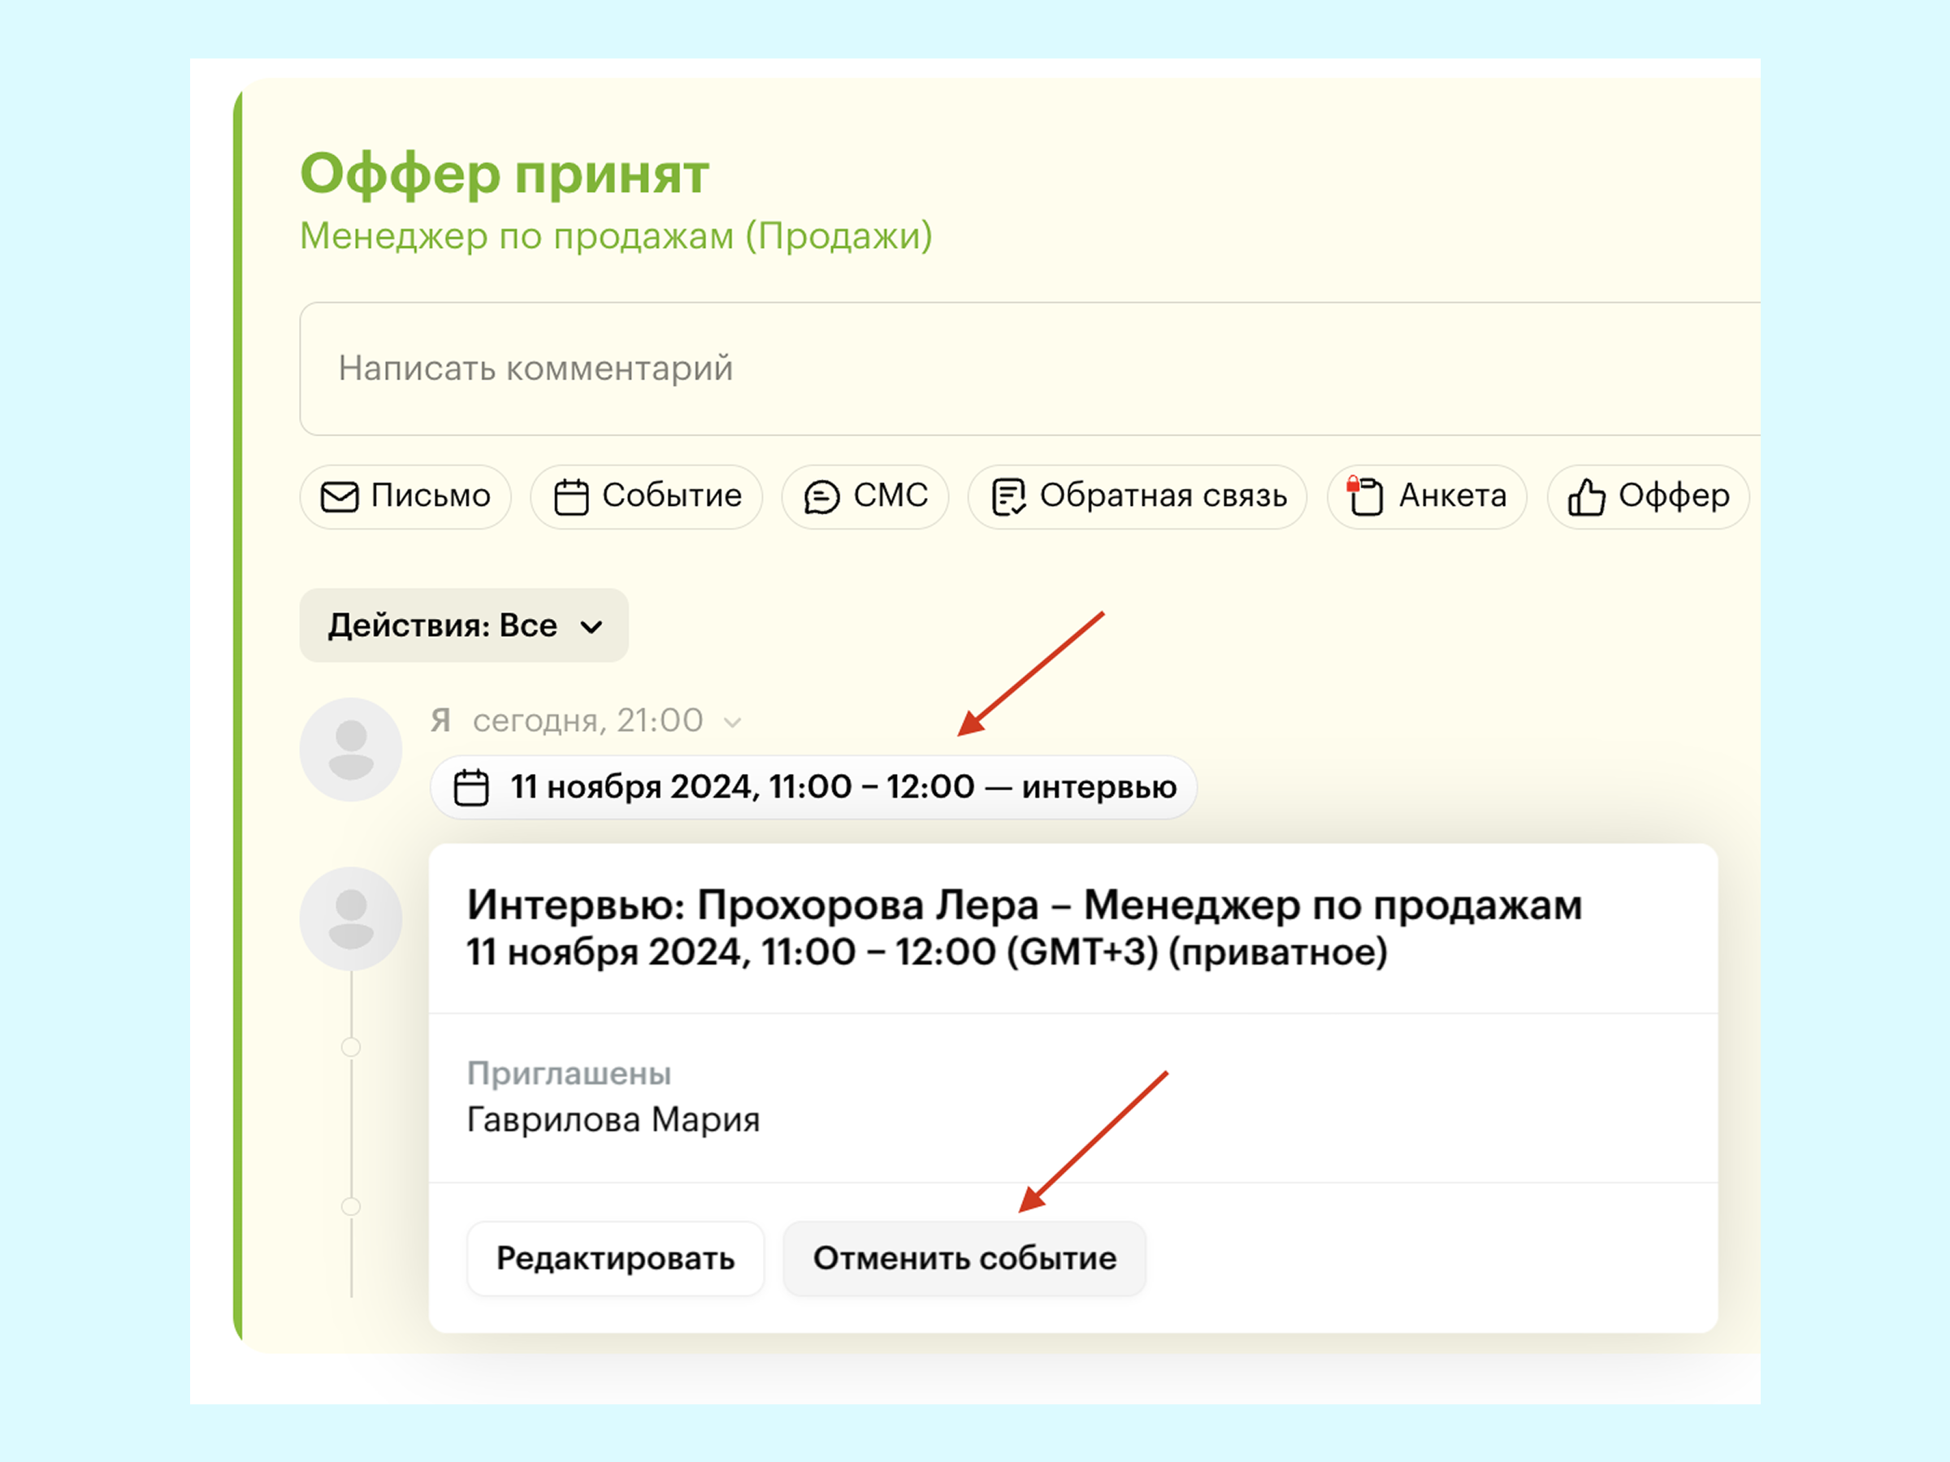
Task: Click Отменить событие button
Action: coord(964,1258)
